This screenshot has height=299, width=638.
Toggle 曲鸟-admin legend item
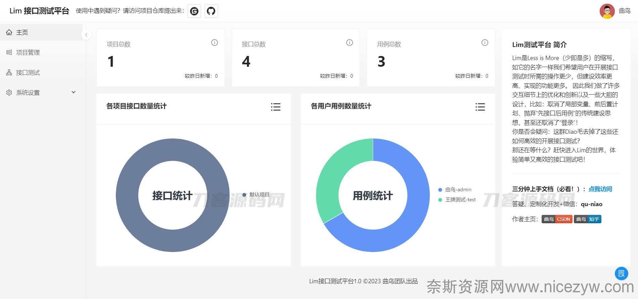(x=455, y=190)
